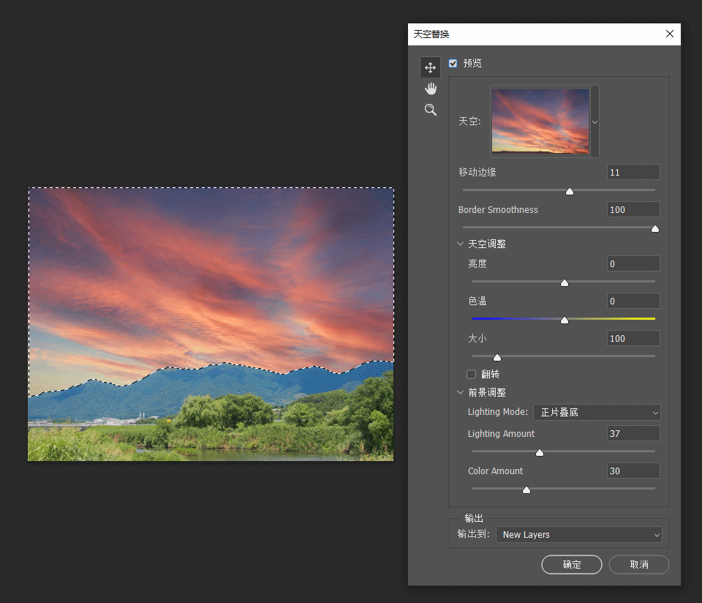Select the Move tool in the dialog

point(430,67)
